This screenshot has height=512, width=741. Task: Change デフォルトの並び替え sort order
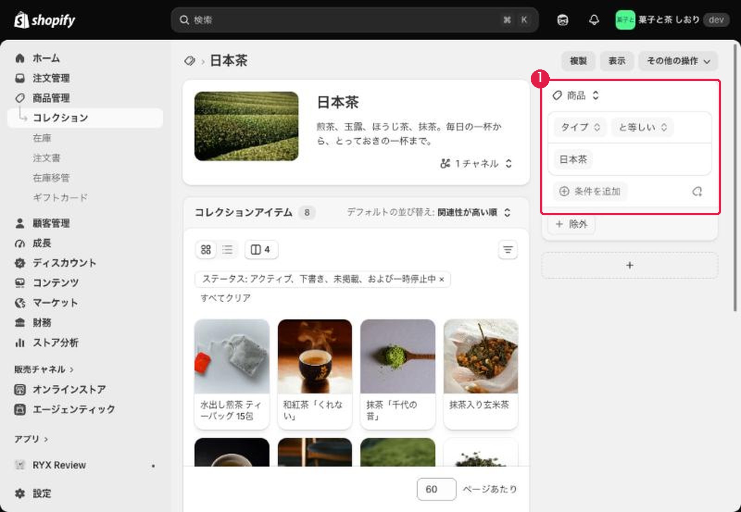point(429,212)
